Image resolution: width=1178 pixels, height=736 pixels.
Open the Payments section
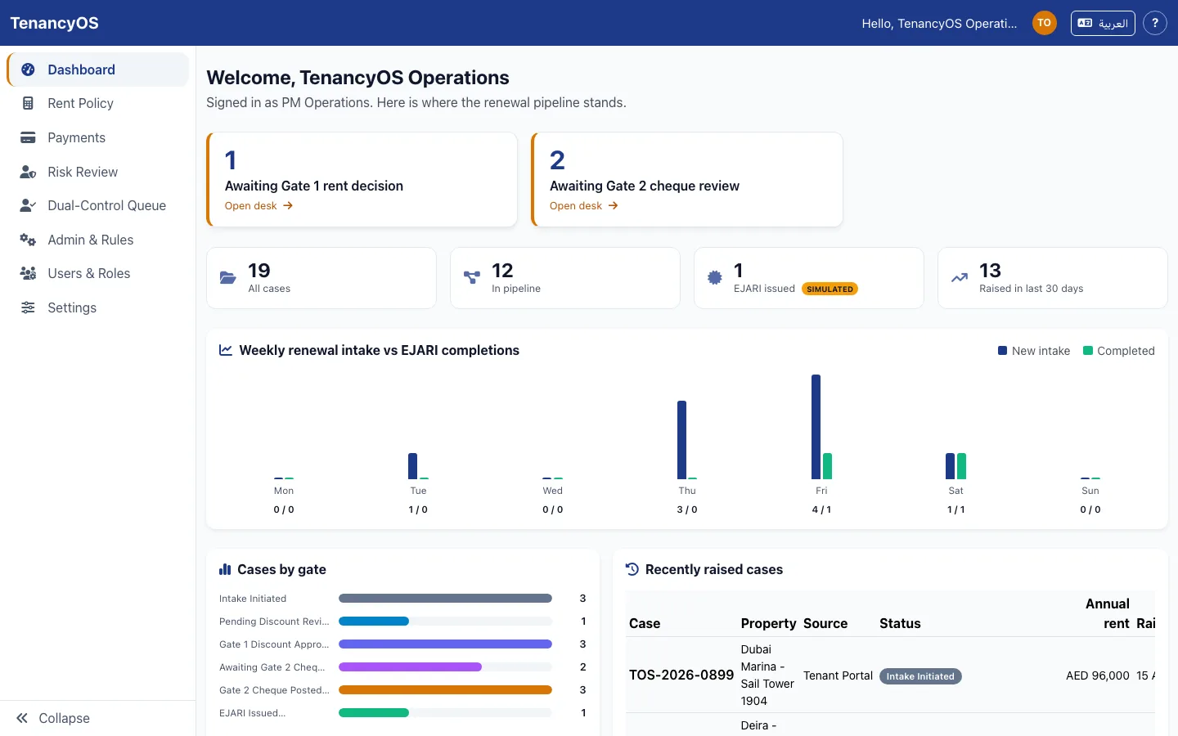click(98, 137)
